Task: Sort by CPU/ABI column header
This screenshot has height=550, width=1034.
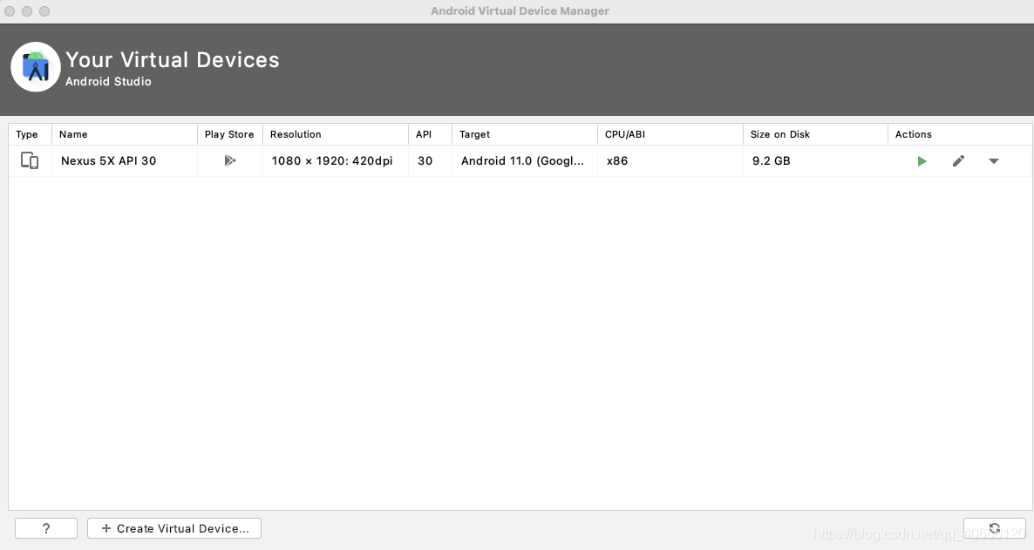Action: point(670,134)
